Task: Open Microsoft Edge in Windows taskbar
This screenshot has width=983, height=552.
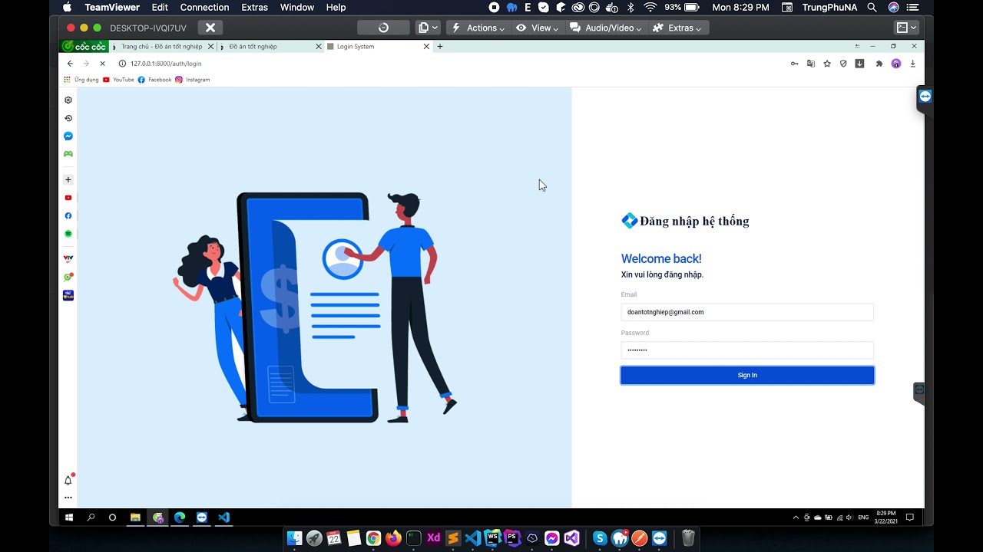Action: click(180, 517)
